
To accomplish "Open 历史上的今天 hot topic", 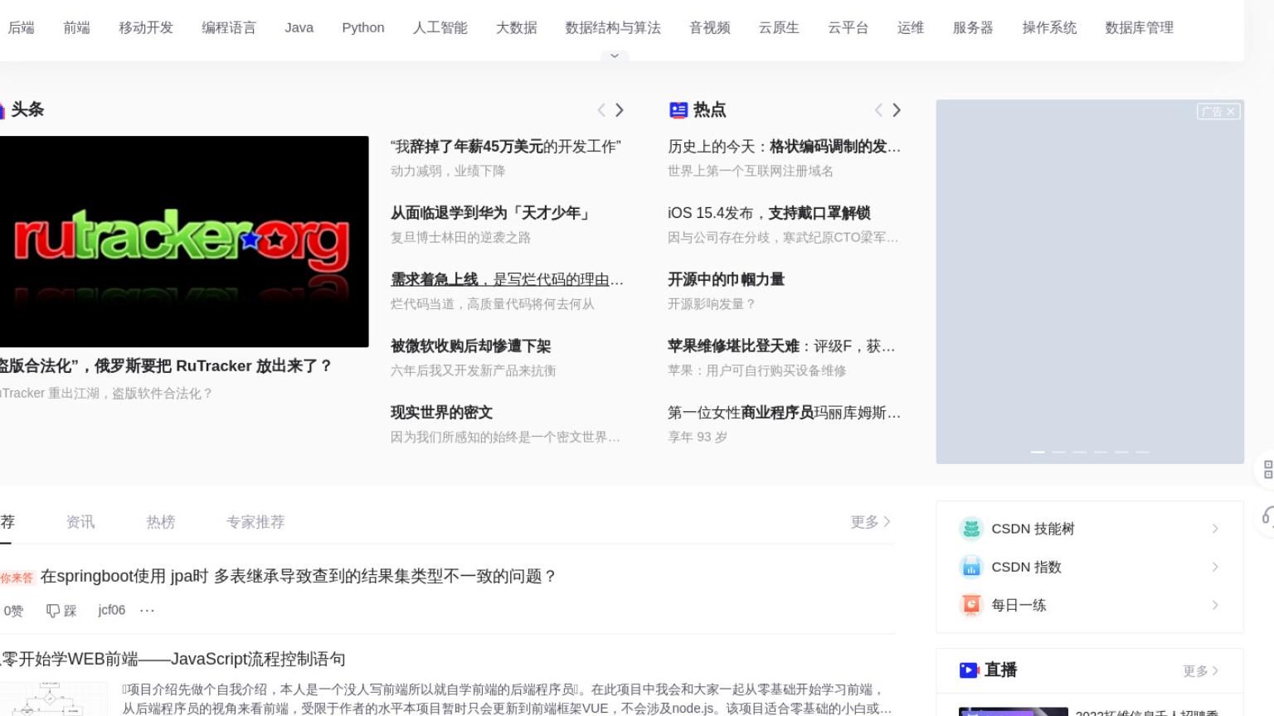I will [x=784, y=147].
